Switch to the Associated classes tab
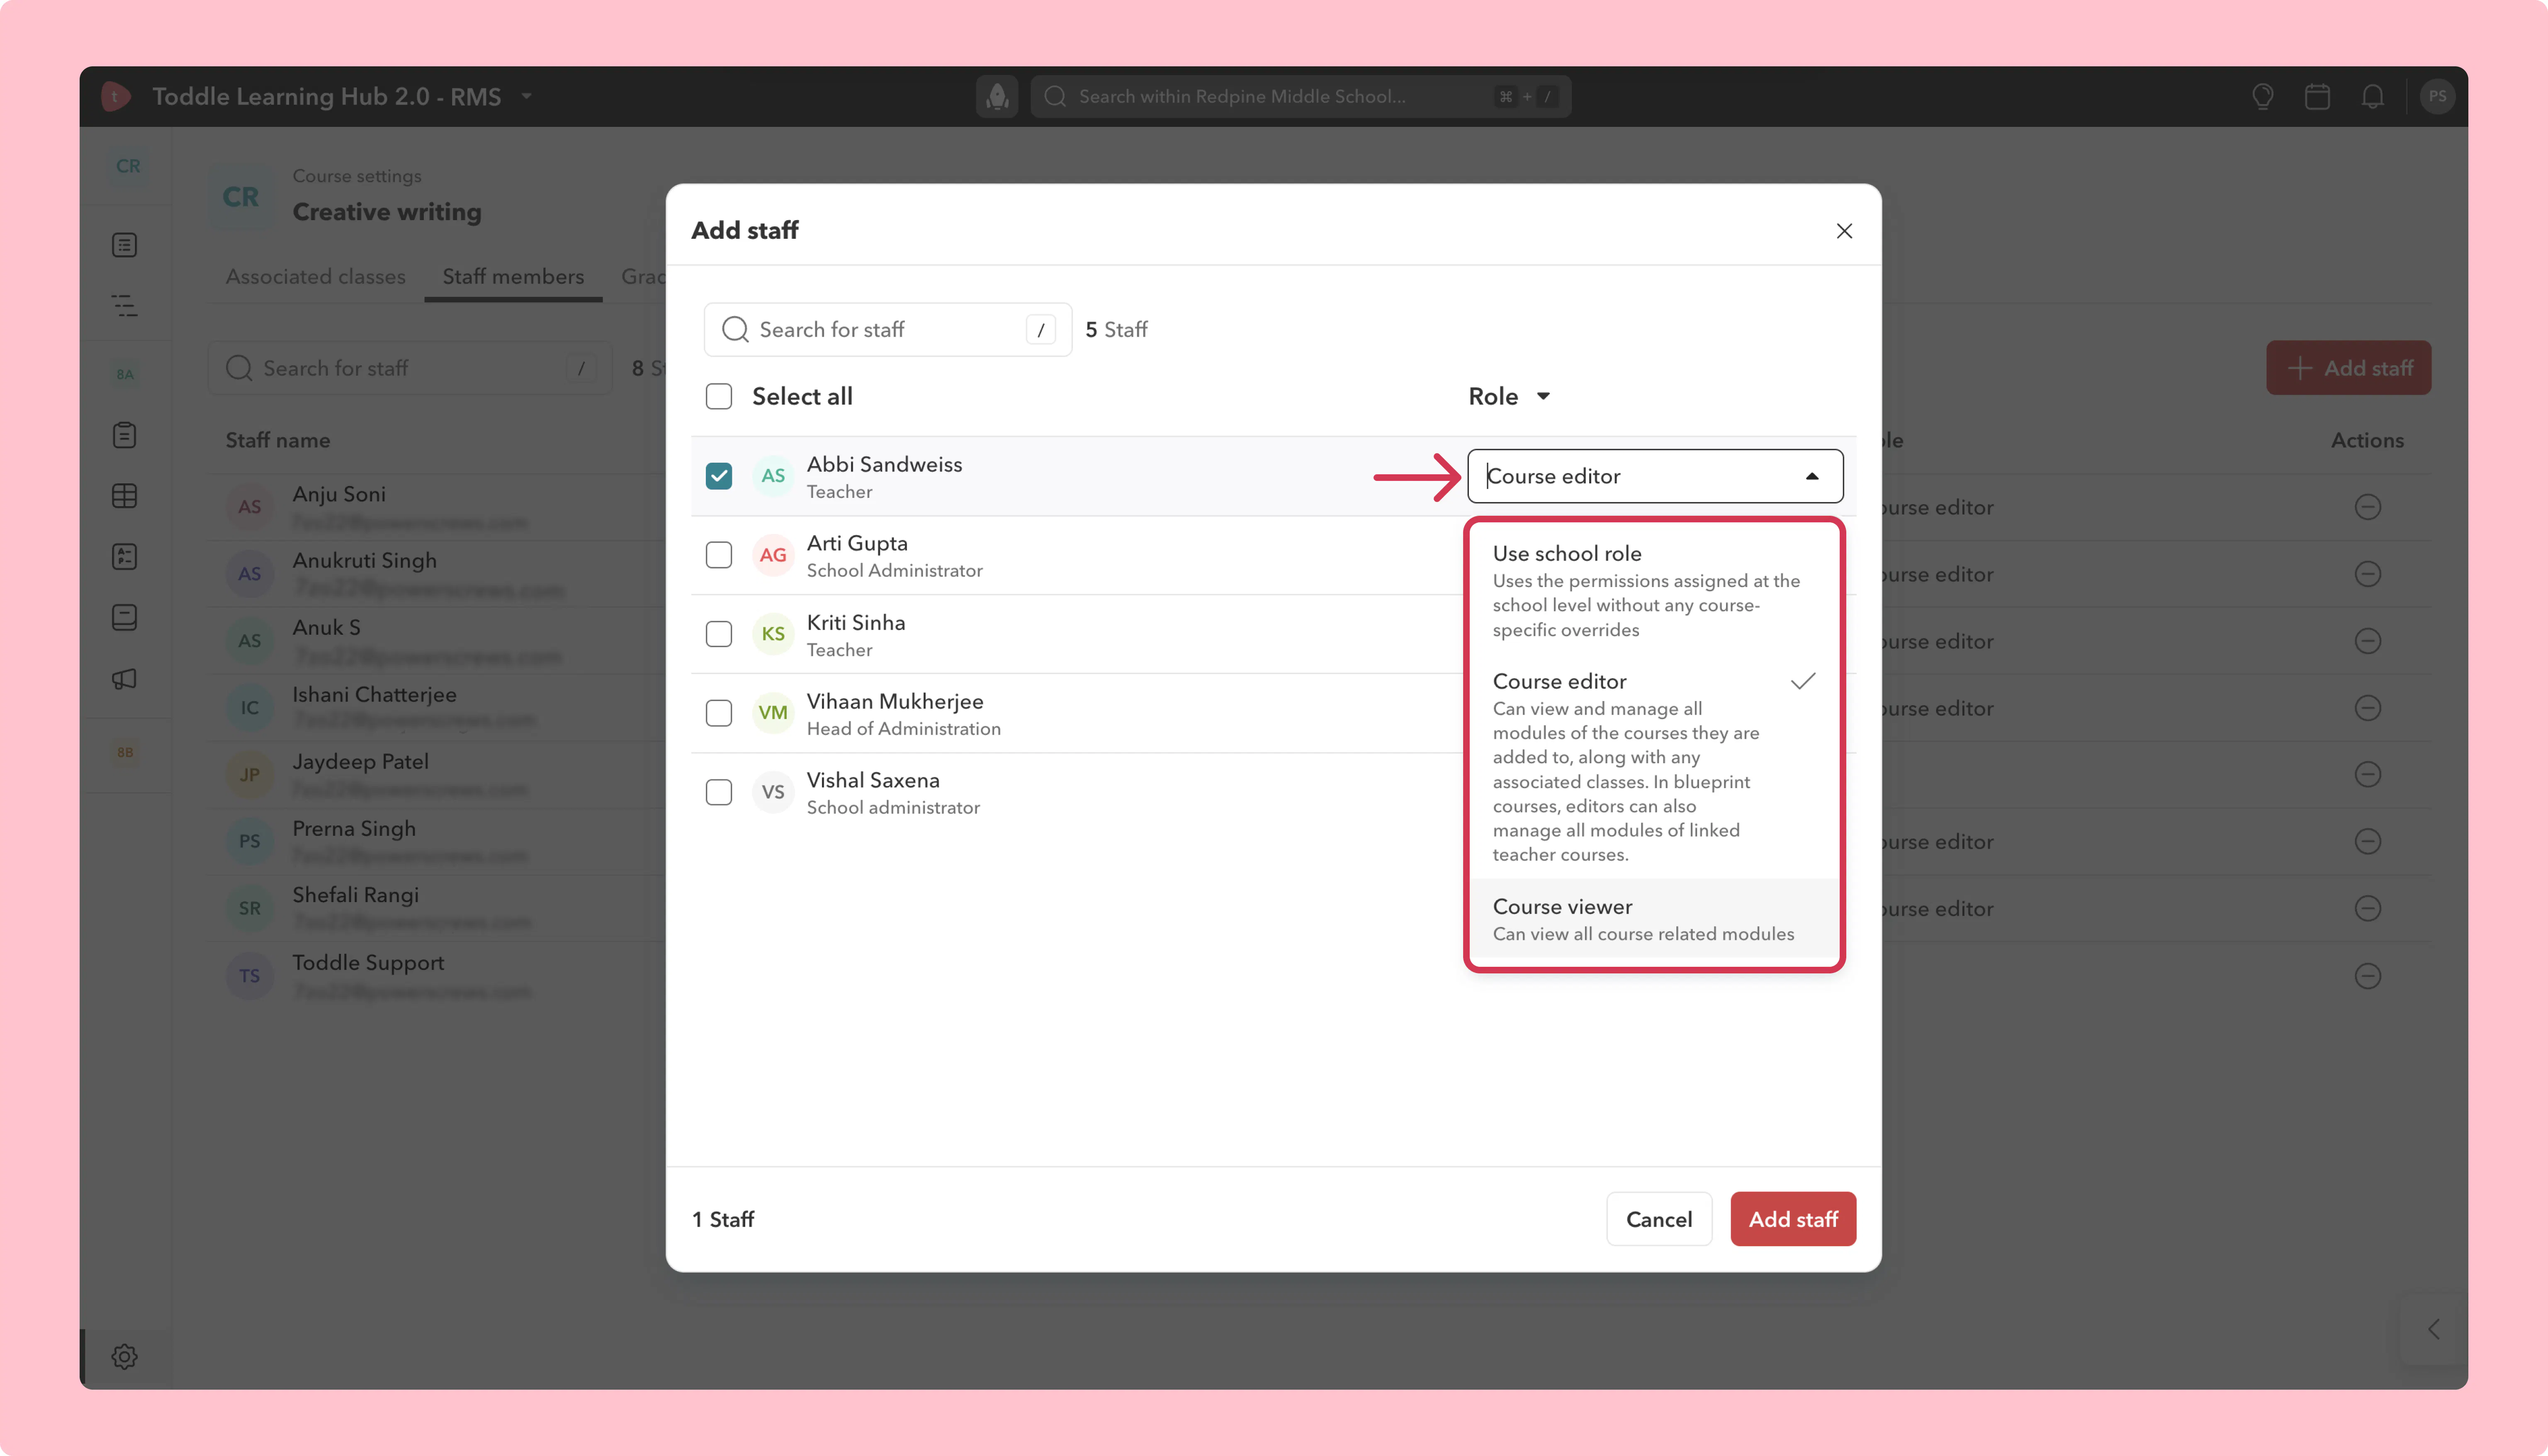Image resolution: width=2548 pixels, height=1456 pixels. click(x=315, y=277)
